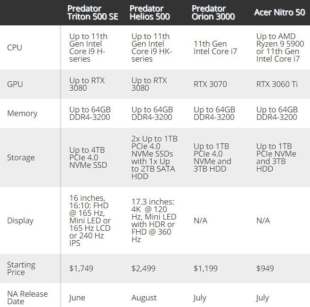Click the Predator Triton 500 SE column header
The image size is (310, 307).
pyautogui.click(x=93, y=13)
